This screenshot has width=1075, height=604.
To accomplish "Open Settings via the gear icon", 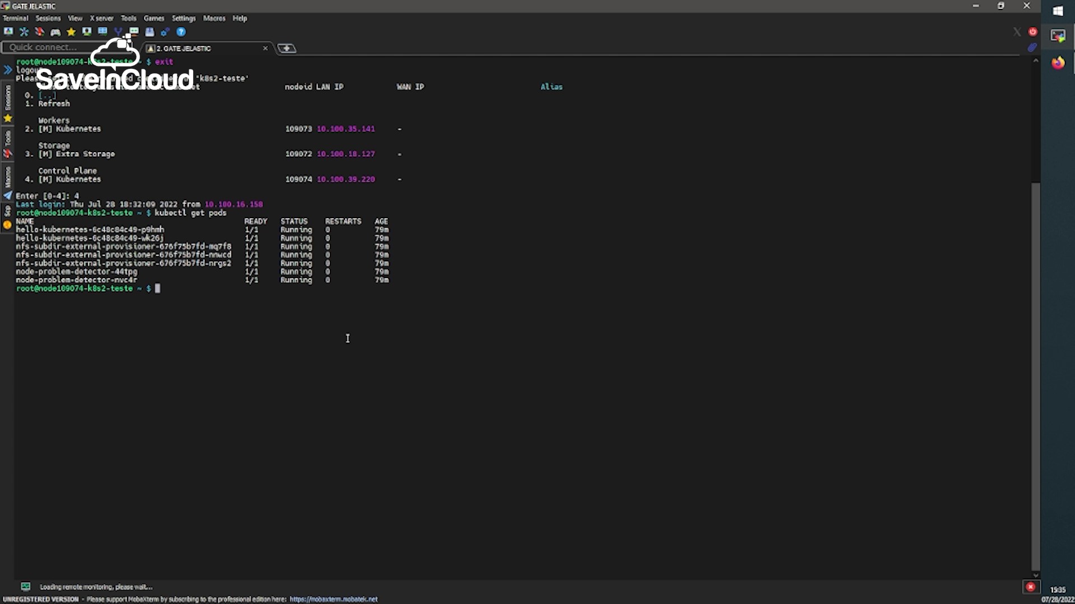I will pyautogui.click(x=165, y=32).
